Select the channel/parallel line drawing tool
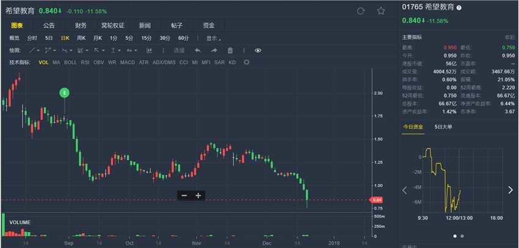The image size is (519, 248). click(48, 50)
